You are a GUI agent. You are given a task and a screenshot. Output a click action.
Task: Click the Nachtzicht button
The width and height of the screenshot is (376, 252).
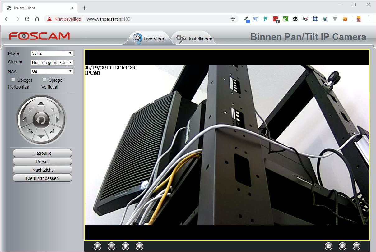(43, 170)
